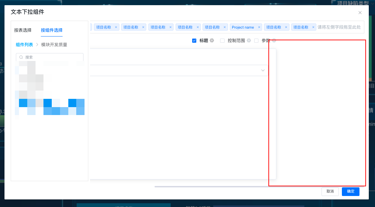Click the 请将左侧字段拖至此处 placeholder area

(x=339, y=27)
